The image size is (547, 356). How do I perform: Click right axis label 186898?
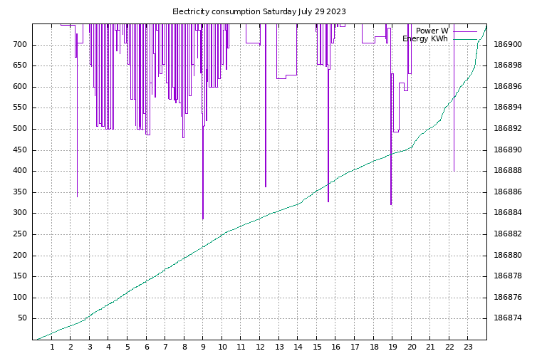pyautogui.click(x=508, y=66)
